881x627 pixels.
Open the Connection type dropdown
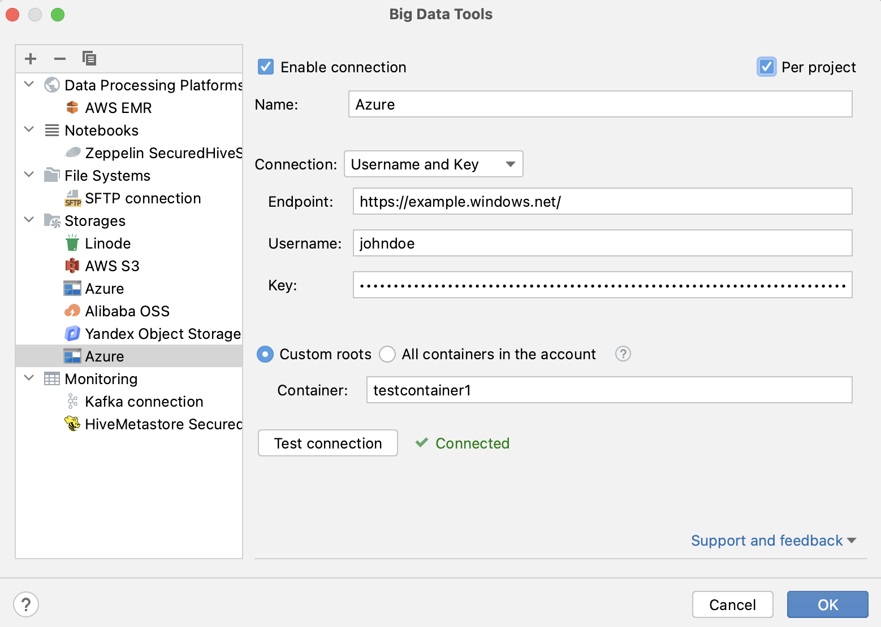click(x=433, y=164)
